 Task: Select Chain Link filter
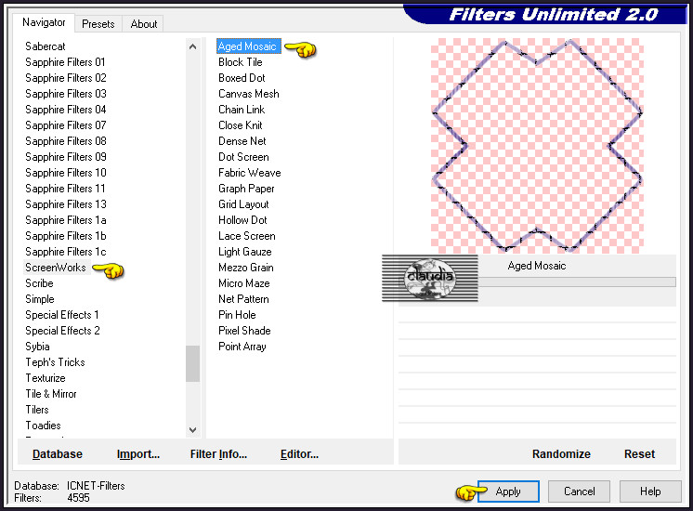(242, 110)
